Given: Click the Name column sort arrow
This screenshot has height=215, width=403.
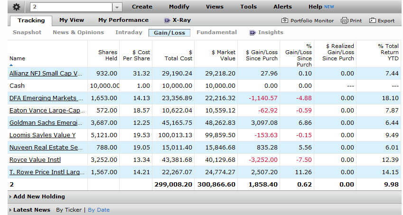Looking at the screenshot, I should [x=11, y=65].
